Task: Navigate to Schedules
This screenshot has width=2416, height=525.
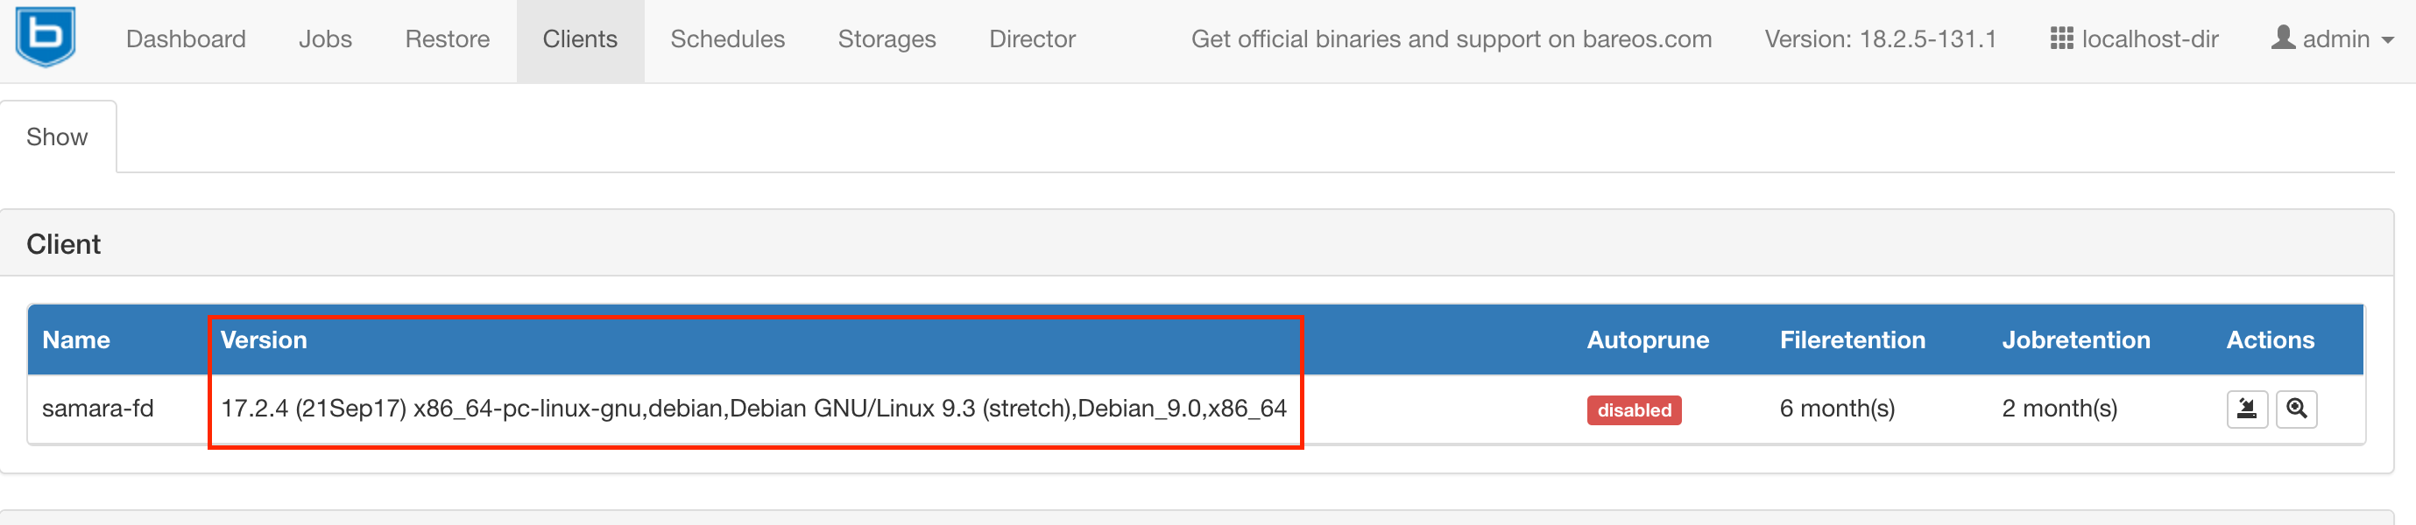Action: [727, 39]
